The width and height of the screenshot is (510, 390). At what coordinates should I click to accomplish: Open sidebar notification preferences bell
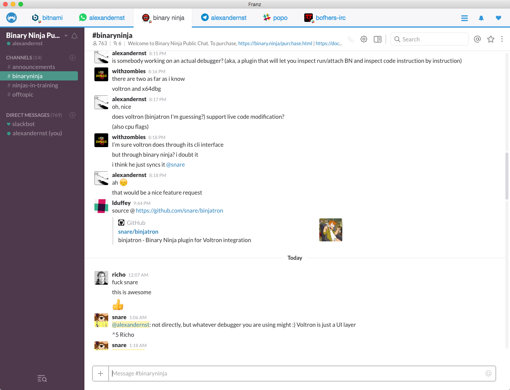74,36
